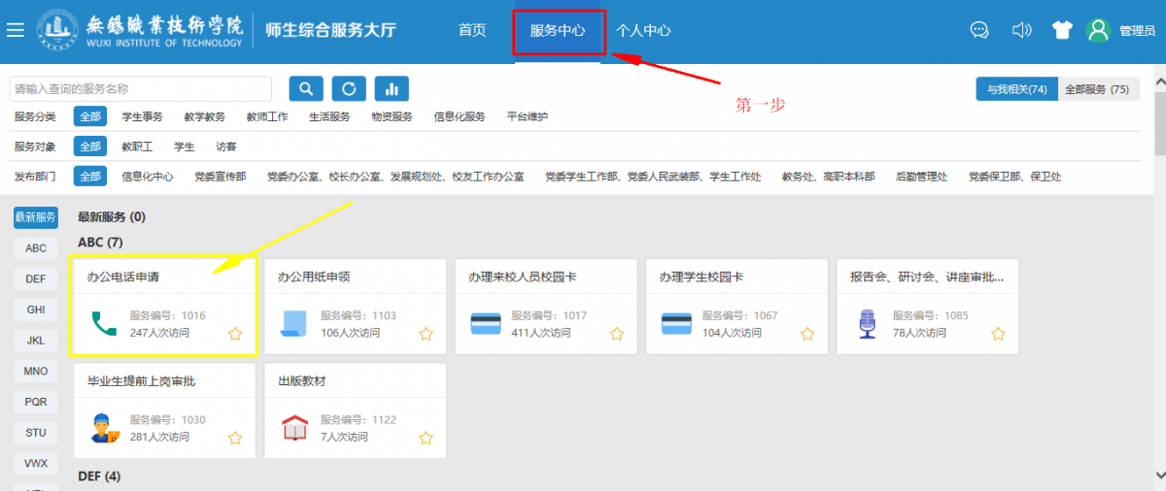
Task: Open the message chat bubble icon
Action: 979,30
